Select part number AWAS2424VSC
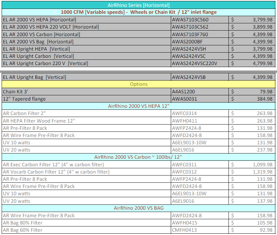The width and height of the screenshot is (277, 235). (x=200, y=56)
